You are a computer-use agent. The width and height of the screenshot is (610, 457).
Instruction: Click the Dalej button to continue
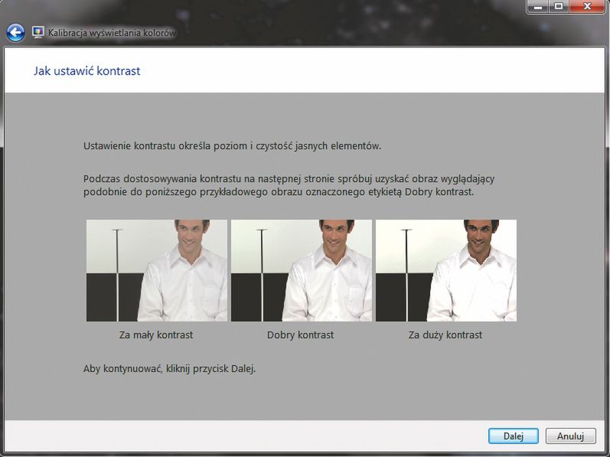pyautogui.click(x=513, y=436)
